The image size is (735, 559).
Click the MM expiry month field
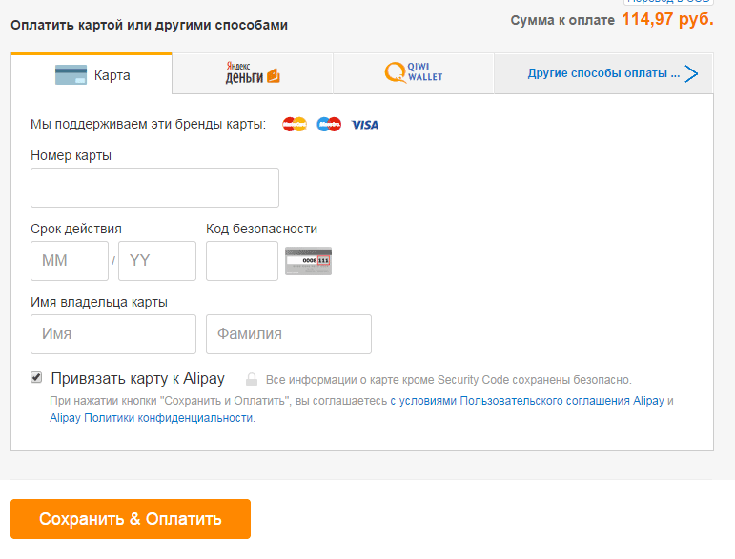point(70,261)
